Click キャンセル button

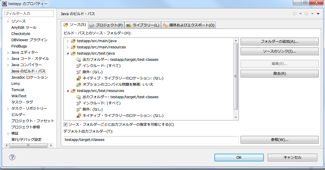[292, 158]
